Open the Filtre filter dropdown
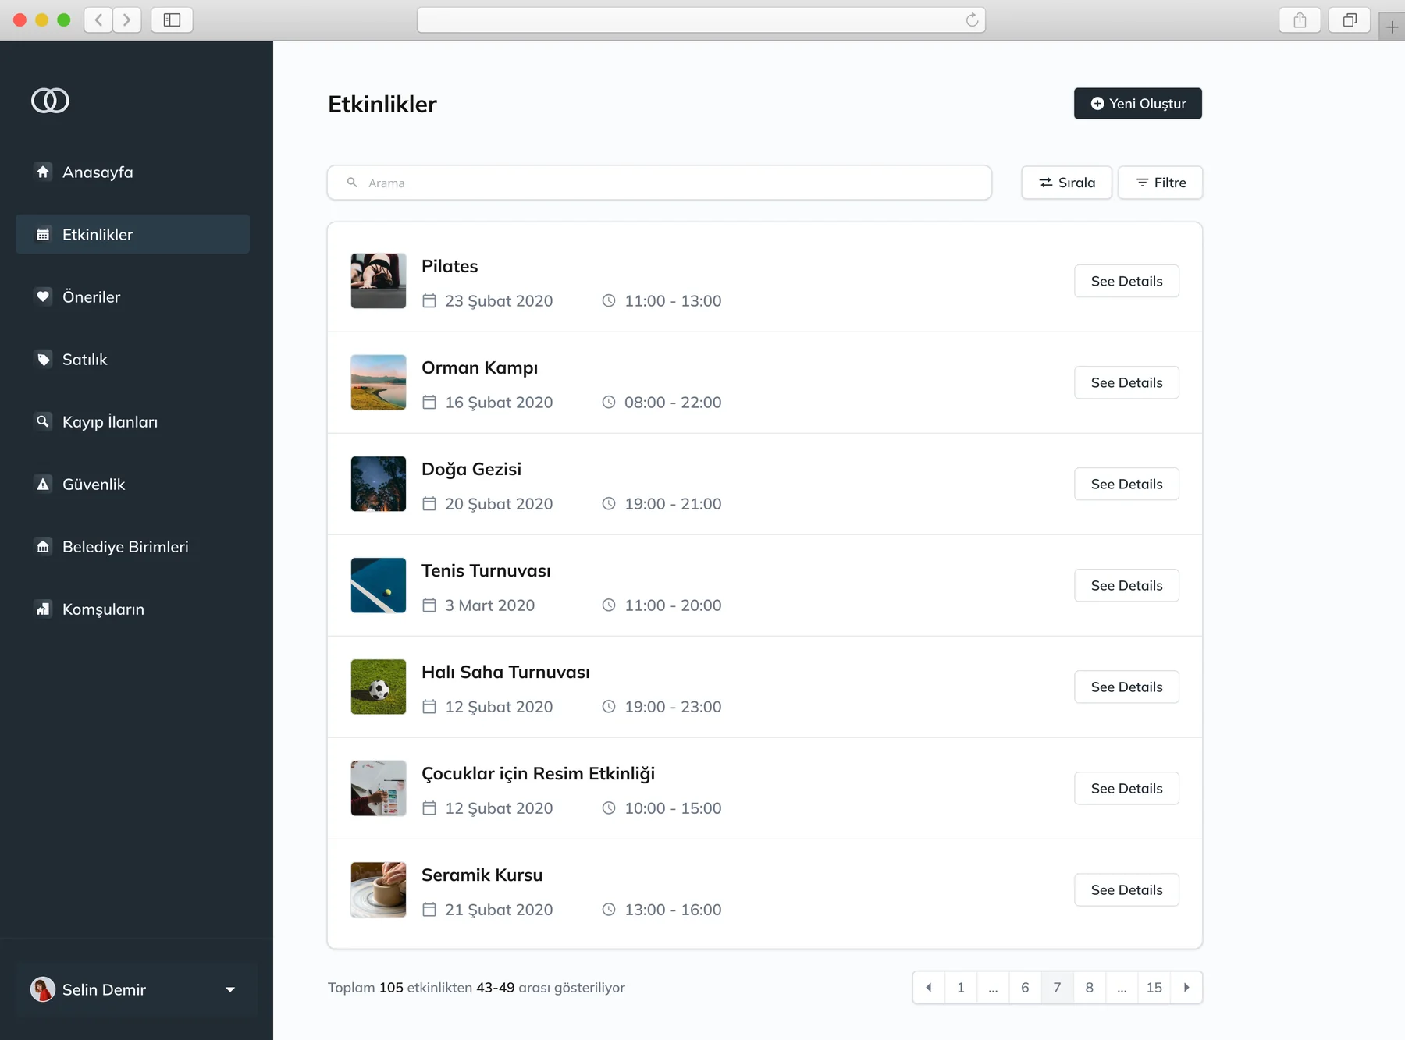The image size is (1405, 1040). tap(1160, 183)
